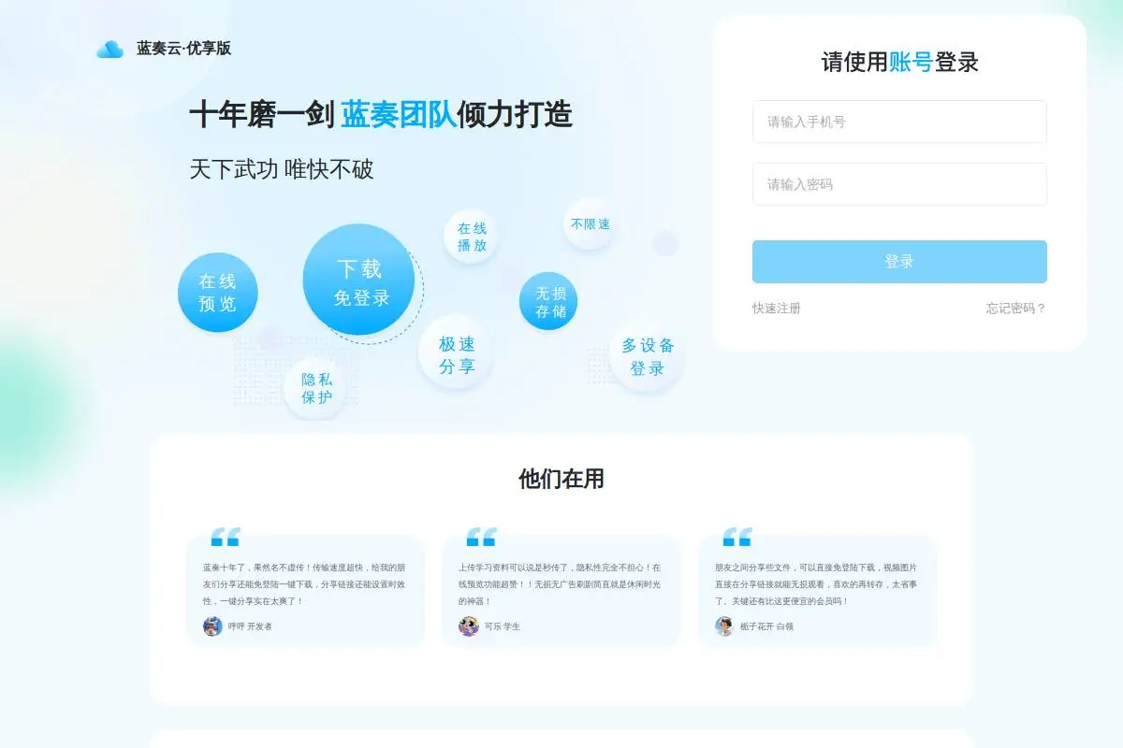Click the 无损存储 blue bubble
The image size is (1123, 748).
pos(549,301)
